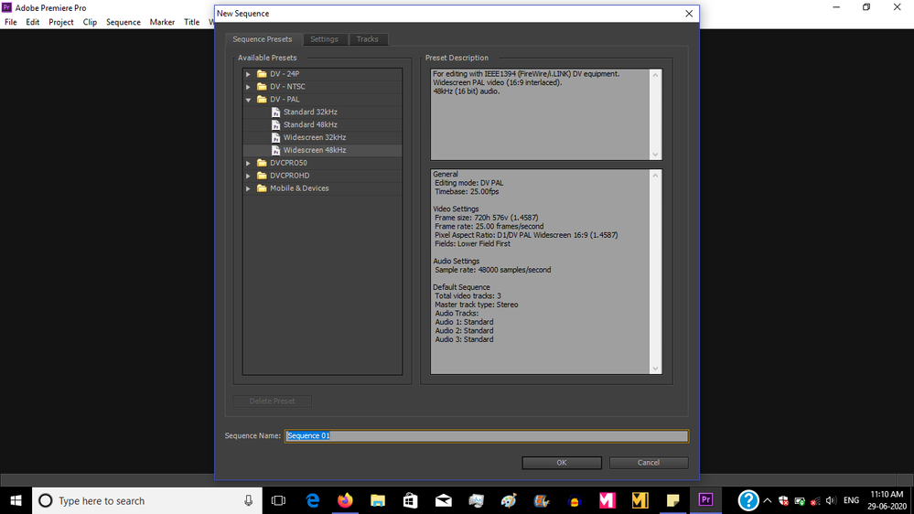Click the DVCPROHD folder icon
This screenshot has width=914, height=514.
point(262,176)
